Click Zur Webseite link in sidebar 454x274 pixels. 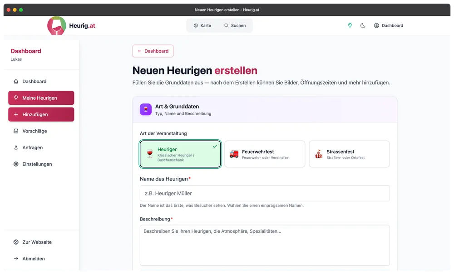pyautogui.click(x=41, y=242)
